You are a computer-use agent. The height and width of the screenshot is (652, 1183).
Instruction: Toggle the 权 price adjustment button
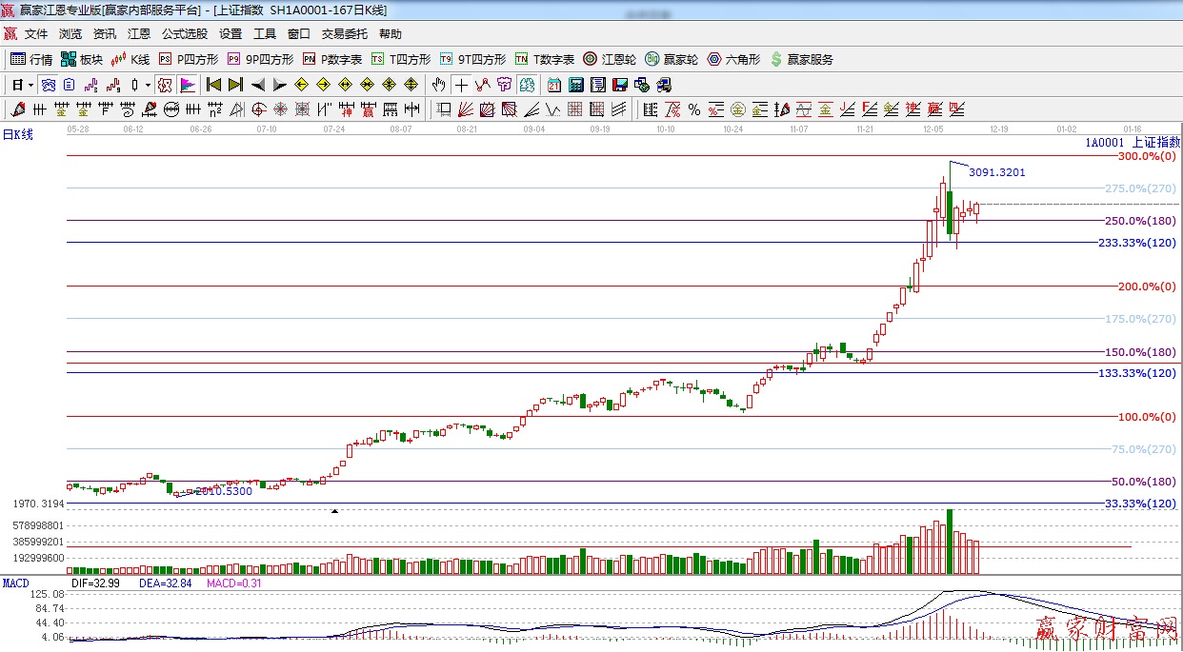pyautogui.click(x=165, y=85)
